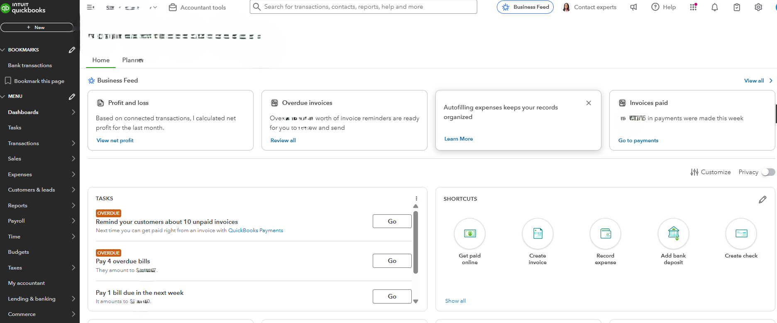777x323 pixels.
Task: Toggle the Privacy switch
Action: coord(768,172)
